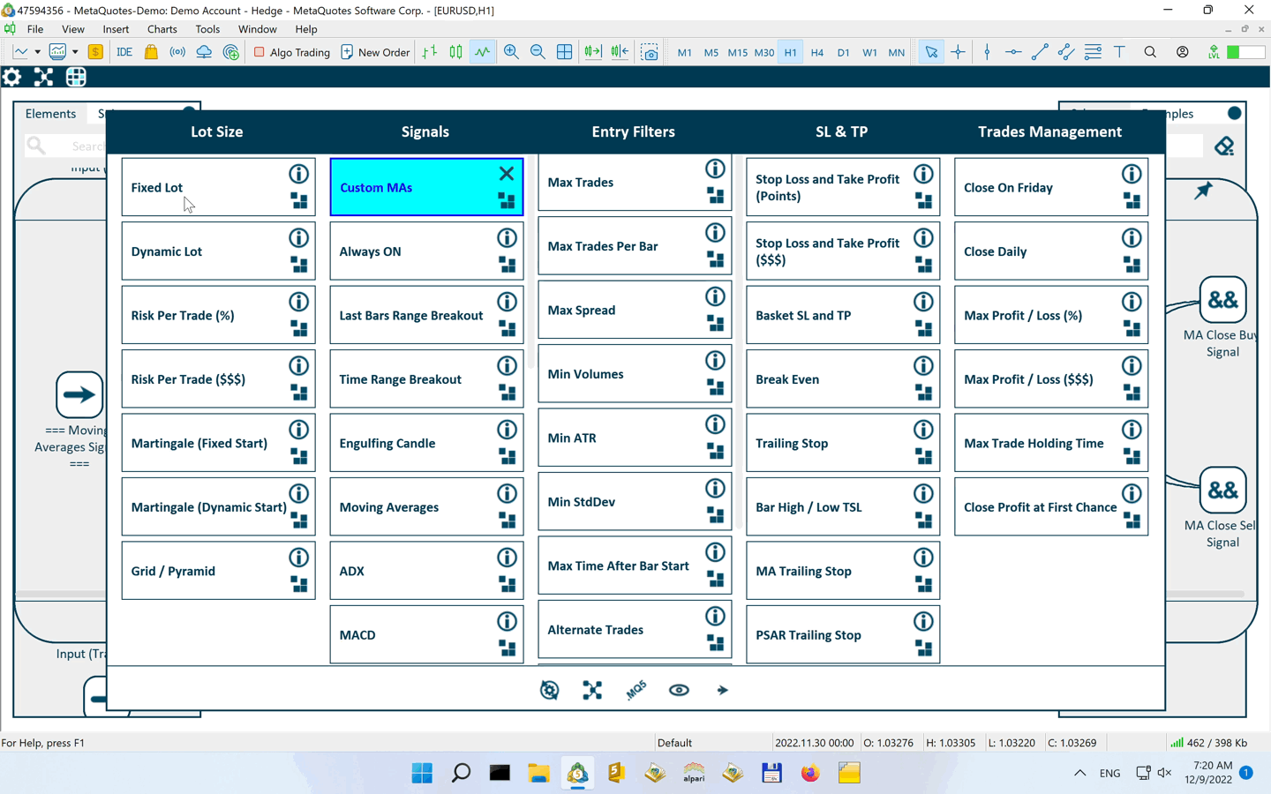Open the IDE editor
The image size is (1271, 794).
click(124, 52)
